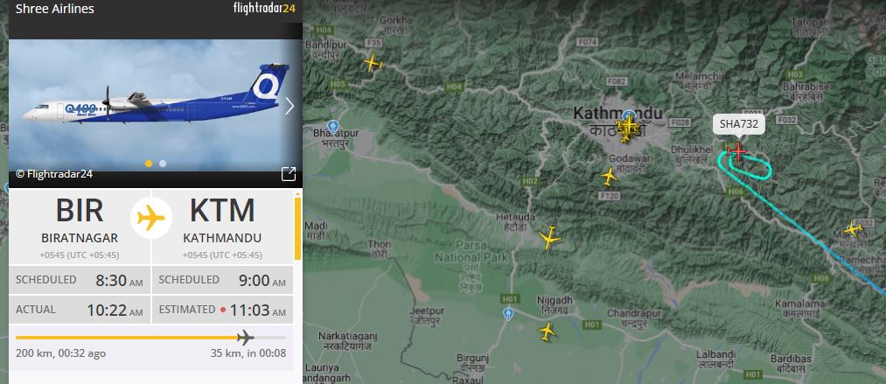Screen dimensions: 886x384
Task: Click the flight progress bar plane marker
Action: [245, 338]
